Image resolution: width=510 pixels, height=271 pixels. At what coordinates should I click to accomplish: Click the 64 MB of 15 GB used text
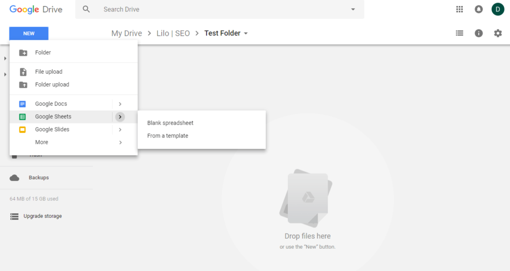34,199
